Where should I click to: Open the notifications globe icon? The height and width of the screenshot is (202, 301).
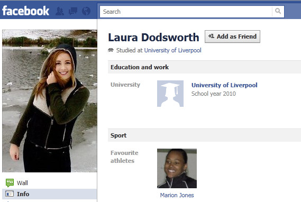(x=86, y=11)
